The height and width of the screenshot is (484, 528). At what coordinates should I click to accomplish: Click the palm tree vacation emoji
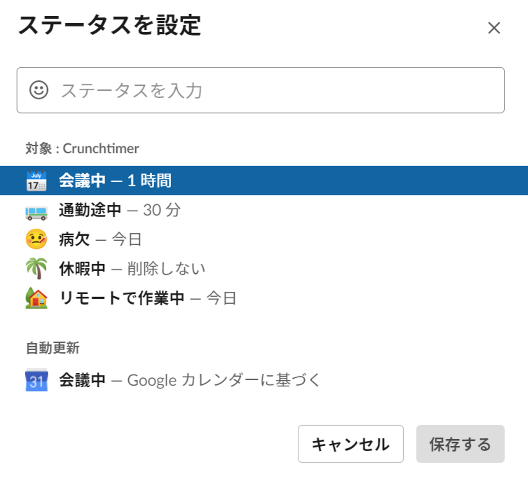point(36,269)
